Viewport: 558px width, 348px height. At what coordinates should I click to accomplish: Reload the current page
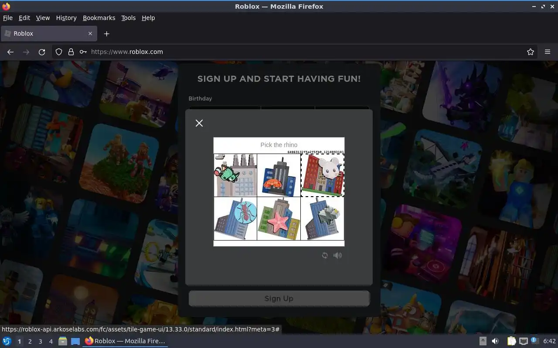click(x=42, y=52)
